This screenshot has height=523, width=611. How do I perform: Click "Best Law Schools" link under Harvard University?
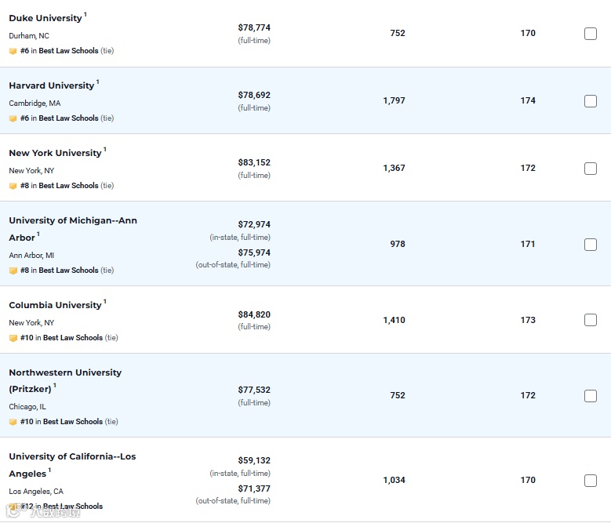pyautogui.click(x=68, y=118)
